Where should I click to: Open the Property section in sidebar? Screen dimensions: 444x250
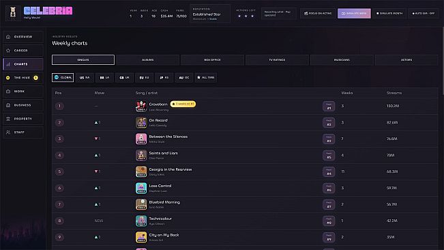[x=23, y=119]
